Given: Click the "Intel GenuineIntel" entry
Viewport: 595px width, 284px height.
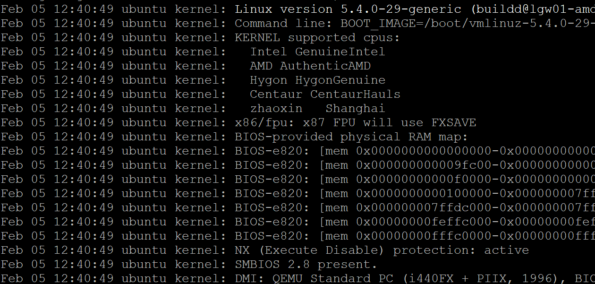Looking at the screenshot, I should (x=317, y=52).
